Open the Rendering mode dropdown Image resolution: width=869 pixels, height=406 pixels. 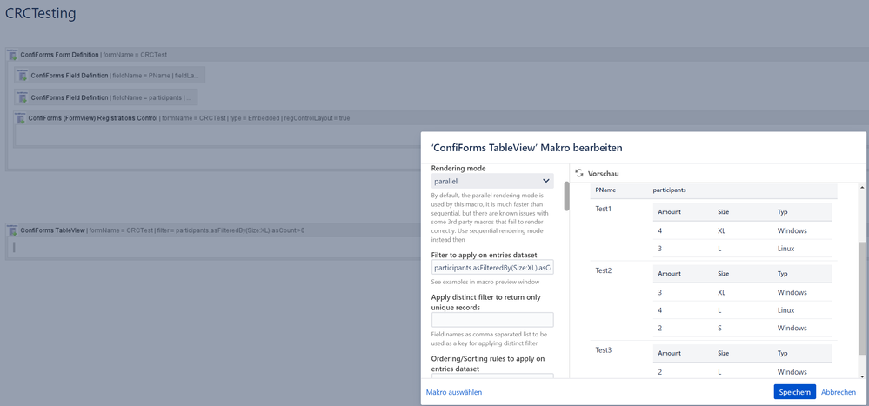point(492,181)
